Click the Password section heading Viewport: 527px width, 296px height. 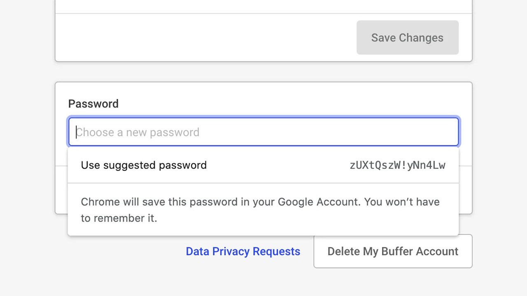pos(93,104)
